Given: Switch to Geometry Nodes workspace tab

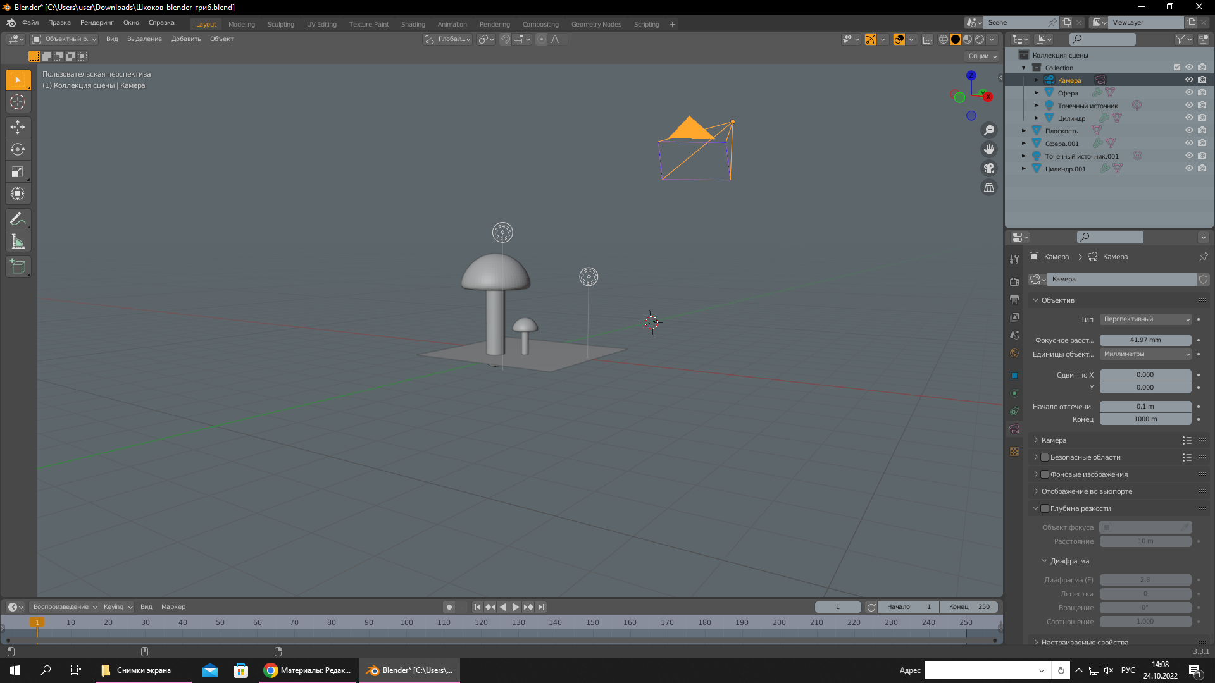Looking at the screenshot, I should pyautogui.click(x=596, y=24).
